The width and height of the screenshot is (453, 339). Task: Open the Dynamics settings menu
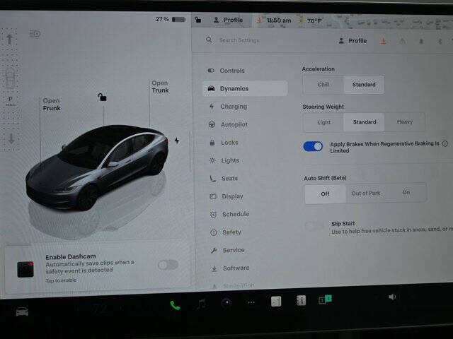245,88
